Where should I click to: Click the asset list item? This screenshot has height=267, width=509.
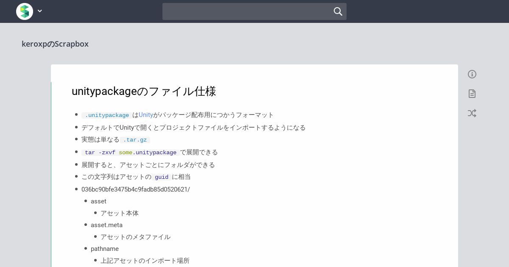98,201
